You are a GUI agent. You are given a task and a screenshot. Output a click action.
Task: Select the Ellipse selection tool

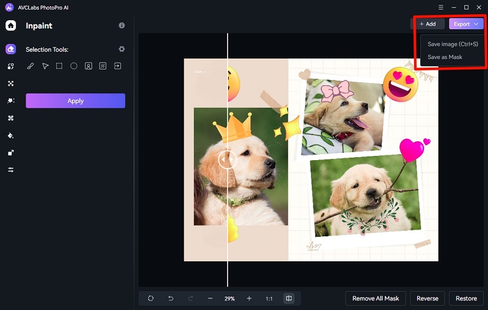[74, 66]
